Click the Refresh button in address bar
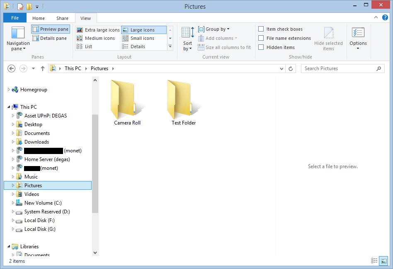Viewport: 393px width, 269px height. (291, 68)
